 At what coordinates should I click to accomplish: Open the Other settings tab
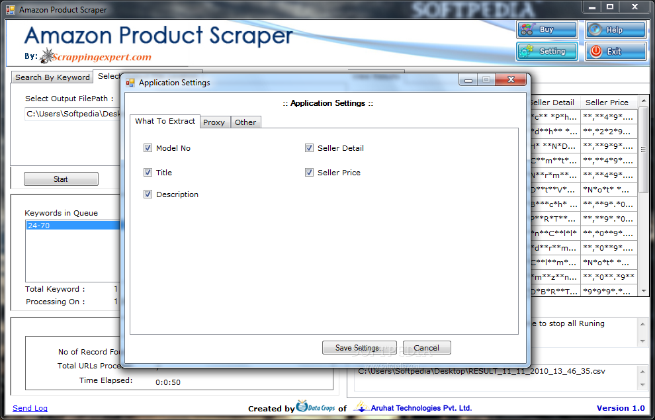point(245,122)
